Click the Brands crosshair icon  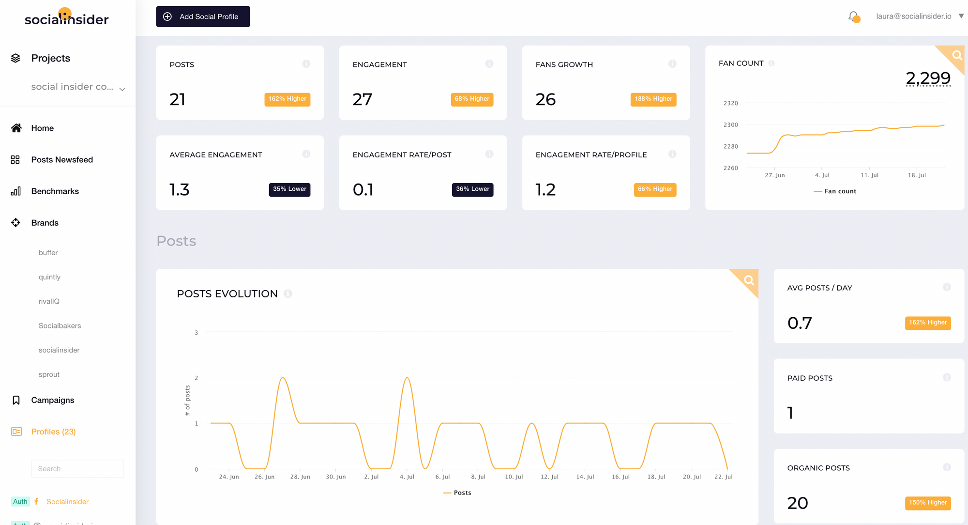point(15,223)
